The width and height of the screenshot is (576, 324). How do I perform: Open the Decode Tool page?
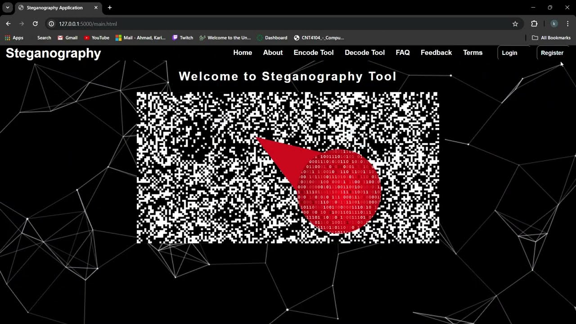364,53
